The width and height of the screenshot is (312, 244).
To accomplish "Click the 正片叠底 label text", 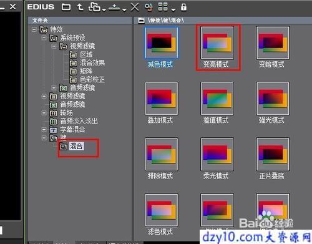I will (271, 176).
